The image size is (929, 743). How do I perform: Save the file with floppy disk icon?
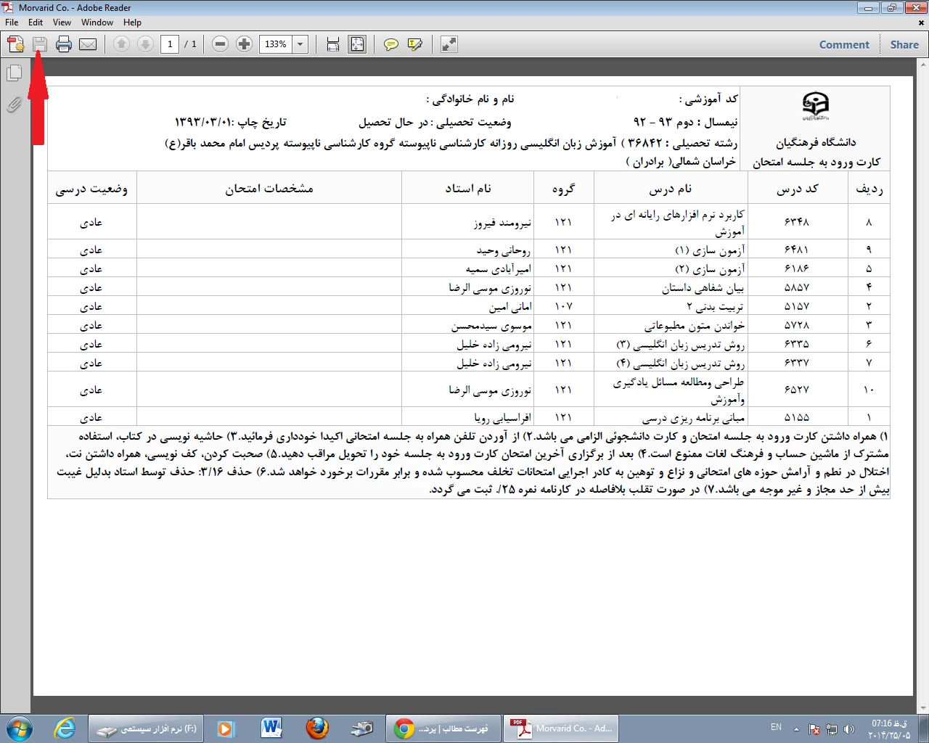[40, 44]
